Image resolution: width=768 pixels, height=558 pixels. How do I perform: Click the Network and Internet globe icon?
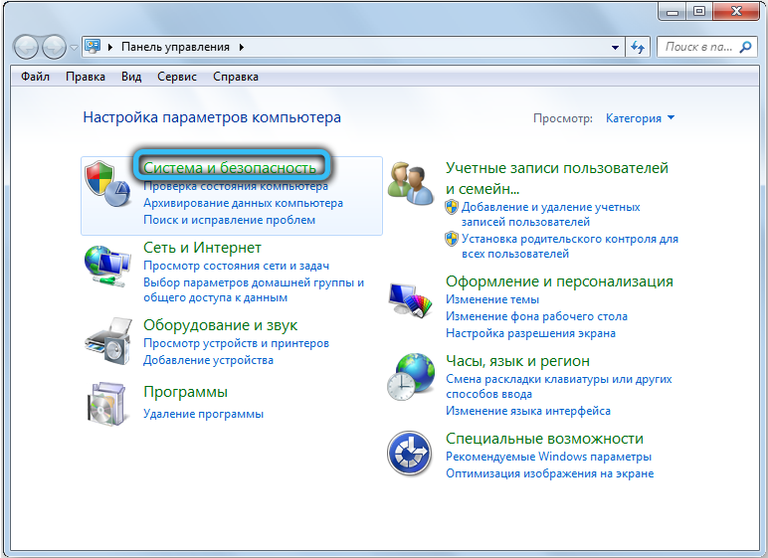(x=107, y=266)
